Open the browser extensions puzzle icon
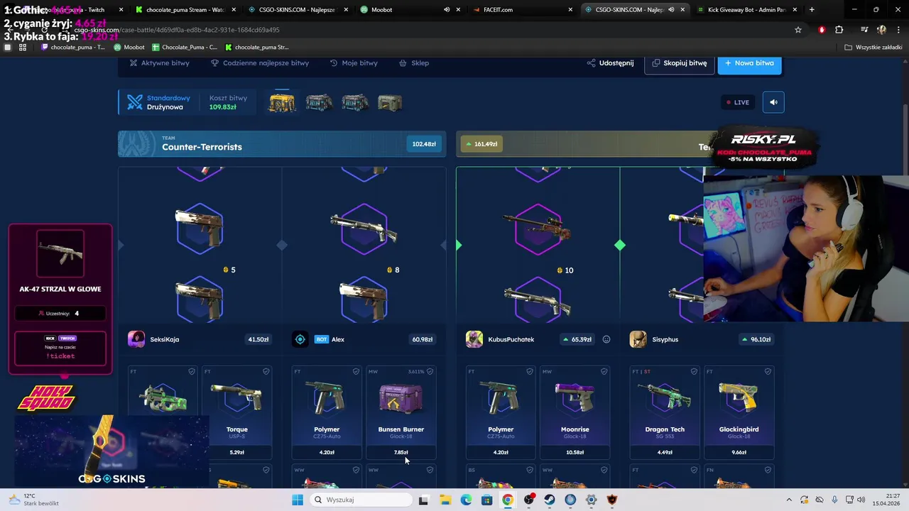 [x=839, y=30]
